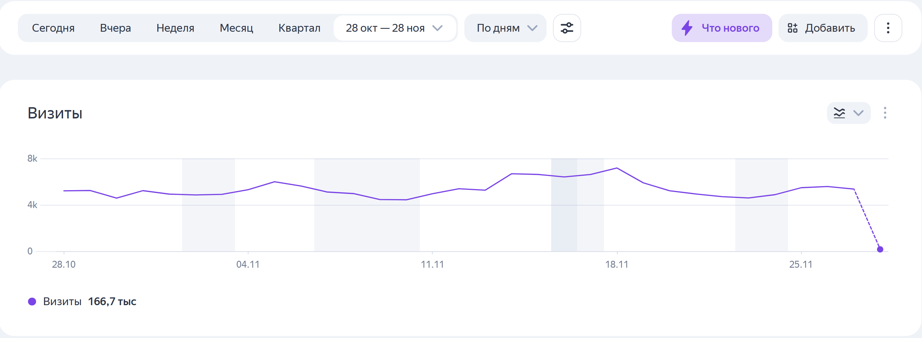Choose the Квартал period tab
The height and width of the screenshot is (338, 922).
pos(299,28)
